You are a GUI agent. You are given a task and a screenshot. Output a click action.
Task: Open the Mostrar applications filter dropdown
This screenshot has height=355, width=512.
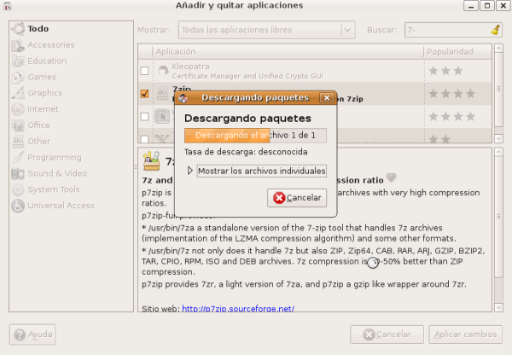point(266,30)
